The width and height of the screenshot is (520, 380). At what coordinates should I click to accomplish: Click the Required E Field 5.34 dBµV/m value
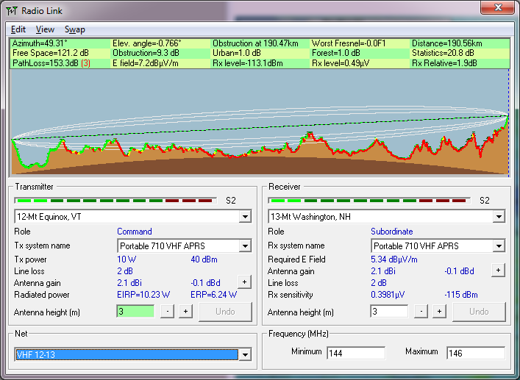(x=394, y=259)
